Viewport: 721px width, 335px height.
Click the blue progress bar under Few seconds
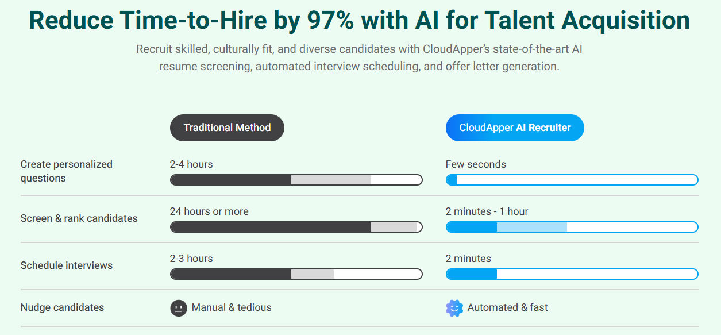point(572,180)
